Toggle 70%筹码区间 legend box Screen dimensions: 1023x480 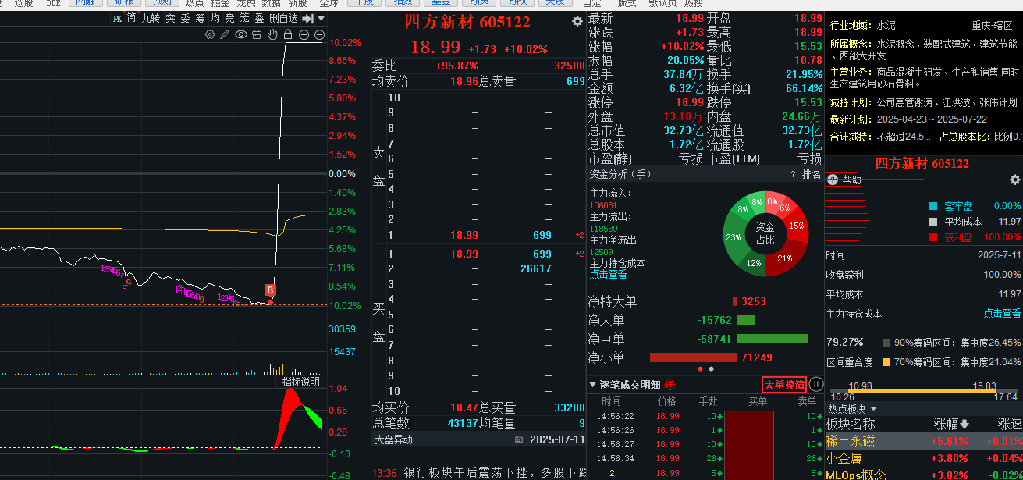(886, 362)
